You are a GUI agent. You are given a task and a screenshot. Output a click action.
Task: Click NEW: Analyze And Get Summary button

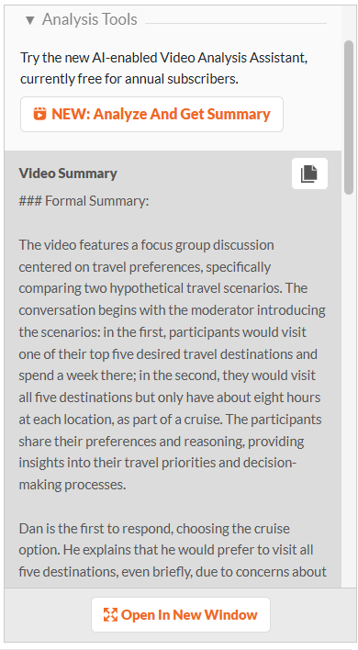tap(151, 115)
